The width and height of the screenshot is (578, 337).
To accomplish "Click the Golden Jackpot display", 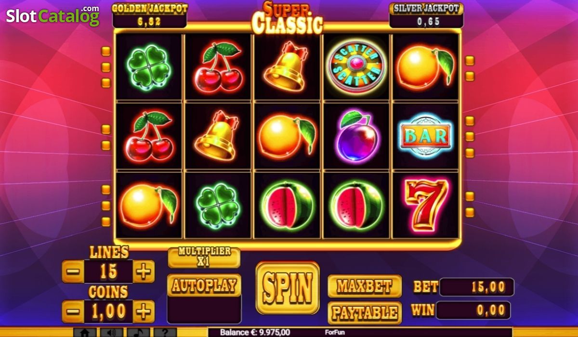I will (149, 15).
